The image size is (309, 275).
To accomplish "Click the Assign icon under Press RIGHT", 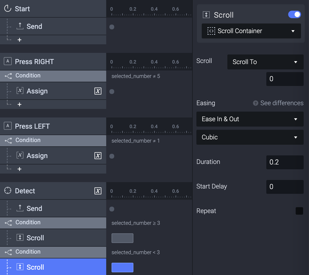I will (x=20, y=91).
